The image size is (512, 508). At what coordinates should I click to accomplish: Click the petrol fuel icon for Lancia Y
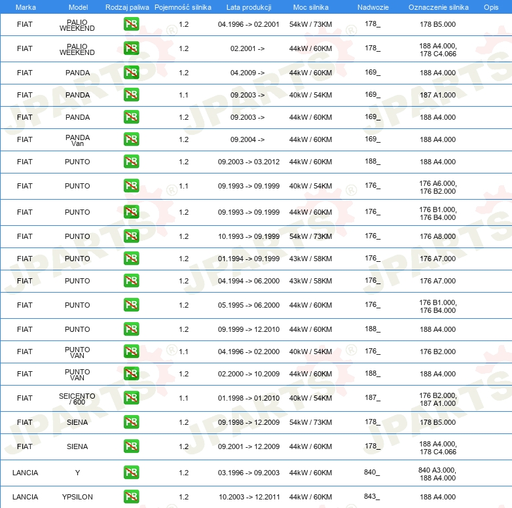[x=131, y=473]
